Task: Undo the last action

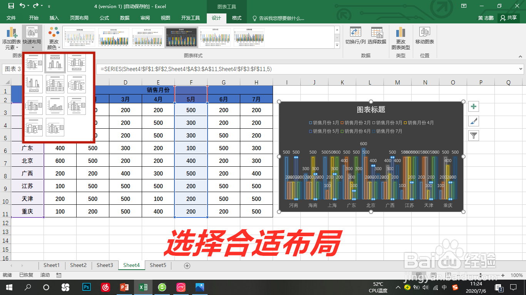Action: (x=22, y=6)
